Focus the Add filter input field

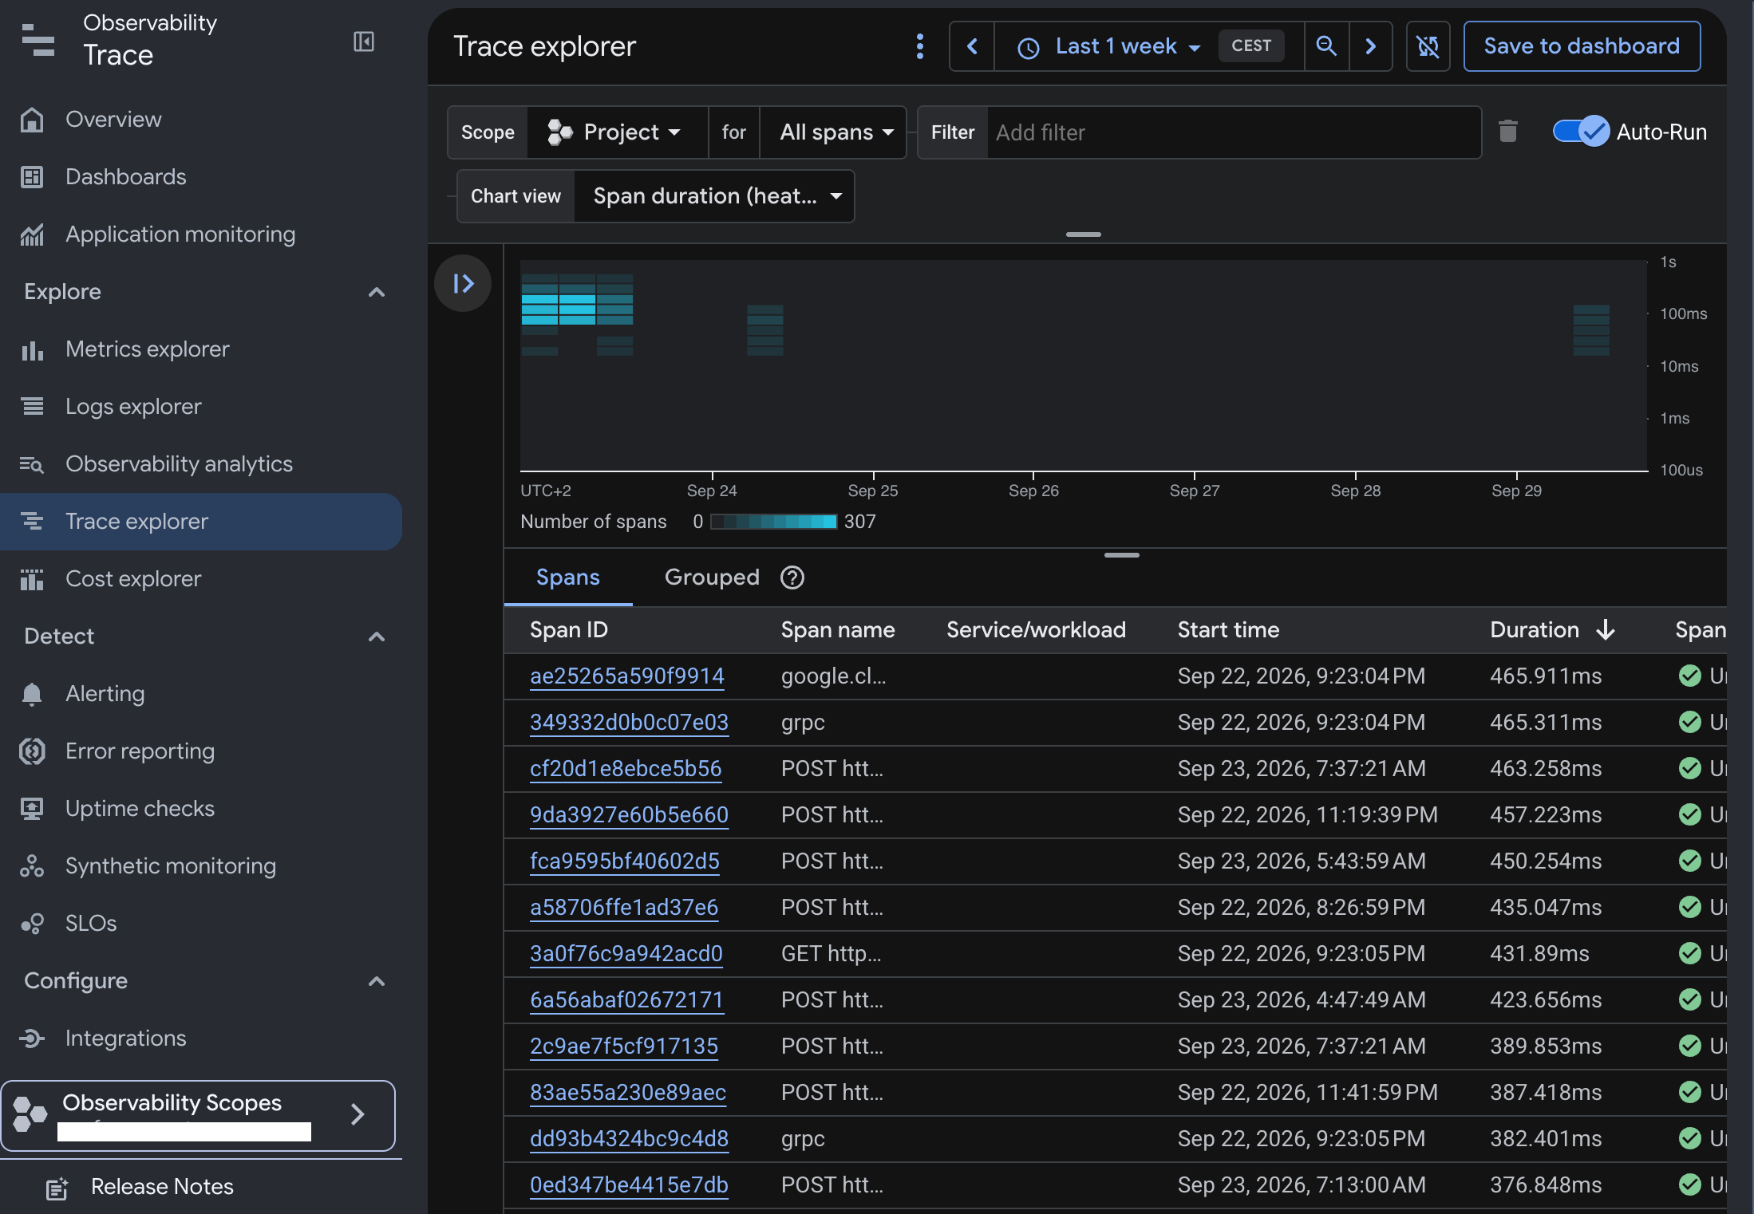pos(1234,132)
